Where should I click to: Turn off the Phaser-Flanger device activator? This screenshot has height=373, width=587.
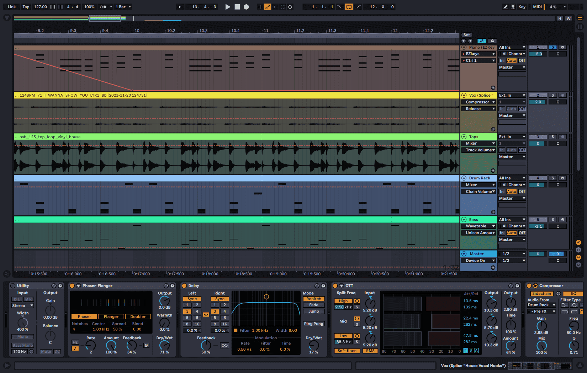pos(72,286)
